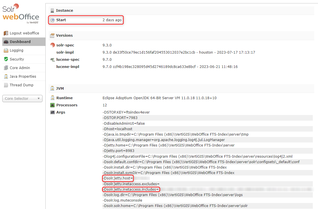Click the Processors value 12
The image size is (318, 209).
pyautogui.click(x=105, y=105)
